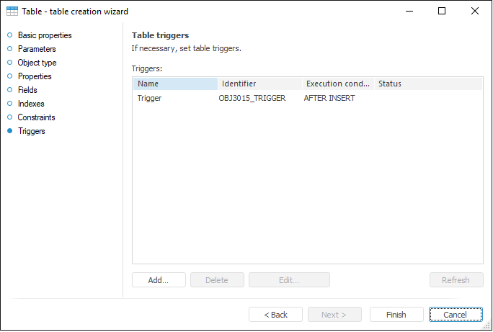This screenshot has width=493, height=332.
Task: Click the Back button
Action: (x=275, y=315)
